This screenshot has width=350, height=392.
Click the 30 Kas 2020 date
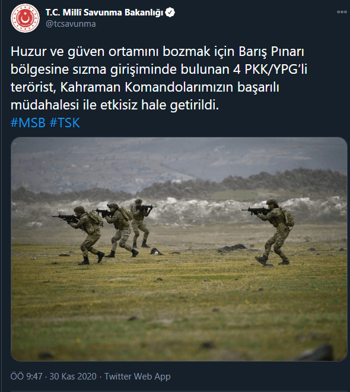[x=73, y=377]
